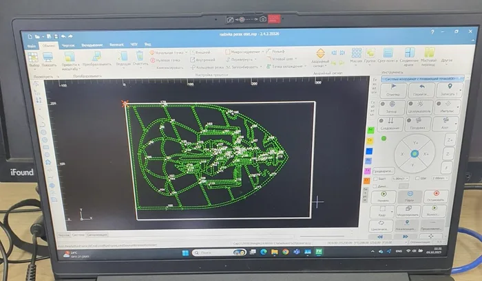Click the Очистить trash icon
The width and height of the screenshot is (482, 281).
(x=140, y=56)
